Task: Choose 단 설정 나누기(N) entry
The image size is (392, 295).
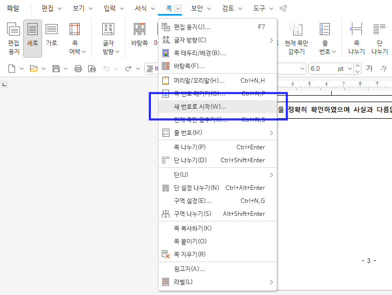Action: click(218, 188)
